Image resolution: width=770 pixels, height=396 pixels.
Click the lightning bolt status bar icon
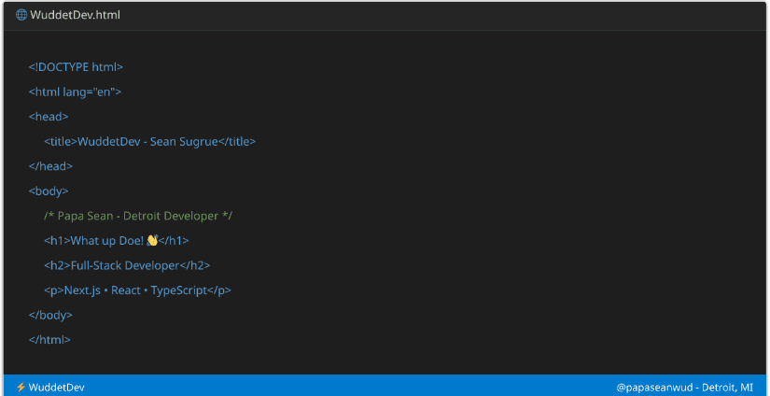pyautogui.click(x=21, y=387)
